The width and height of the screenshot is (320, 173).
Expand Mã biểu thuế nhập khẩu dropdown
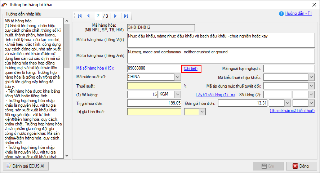pyautogui.click(x=311, y=77)
